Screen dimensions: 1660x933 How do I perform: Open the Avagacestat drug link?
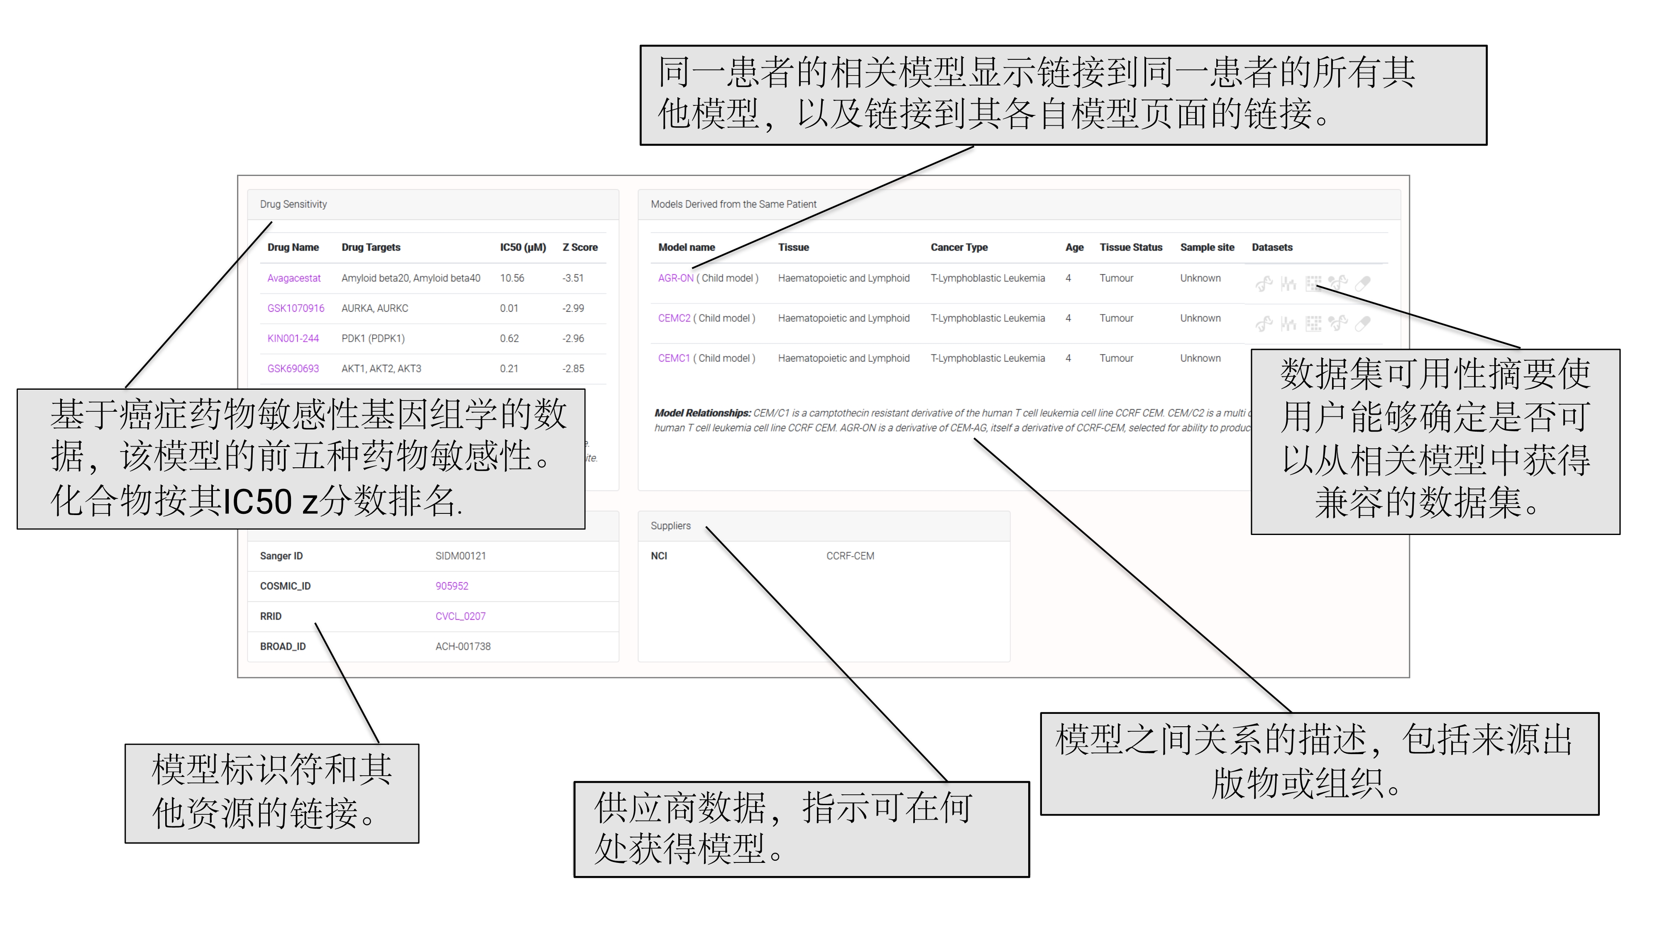point(294,278)
